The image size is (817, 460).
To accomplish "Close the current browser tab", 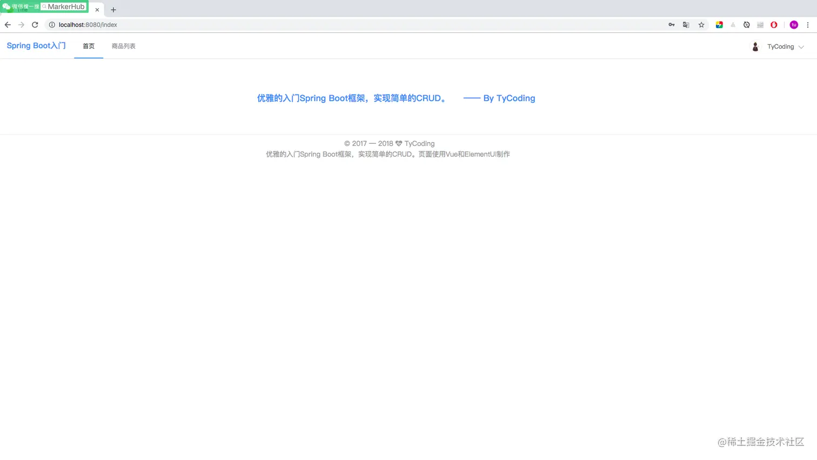I will point(97,10).
